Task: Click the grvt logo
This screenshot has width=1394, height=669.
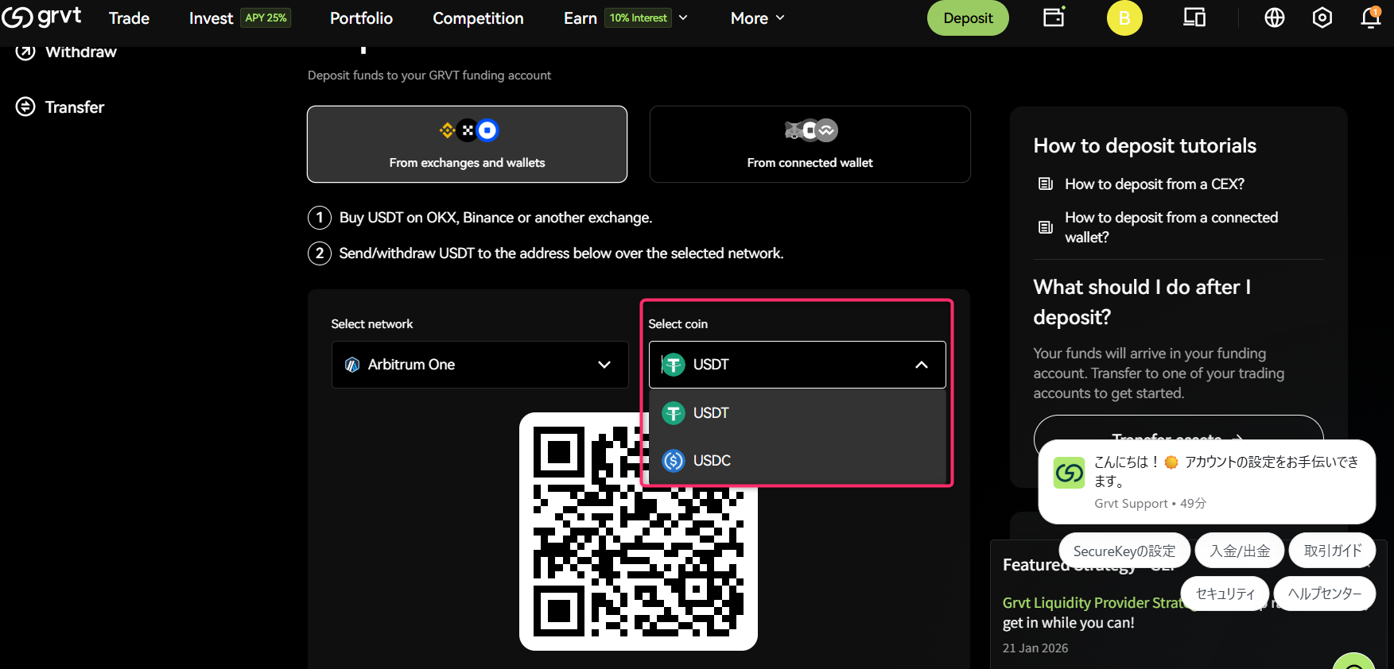Action: tap(41, 17)
